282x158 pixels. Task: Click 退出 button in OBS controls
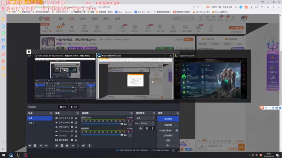(168, 145)
